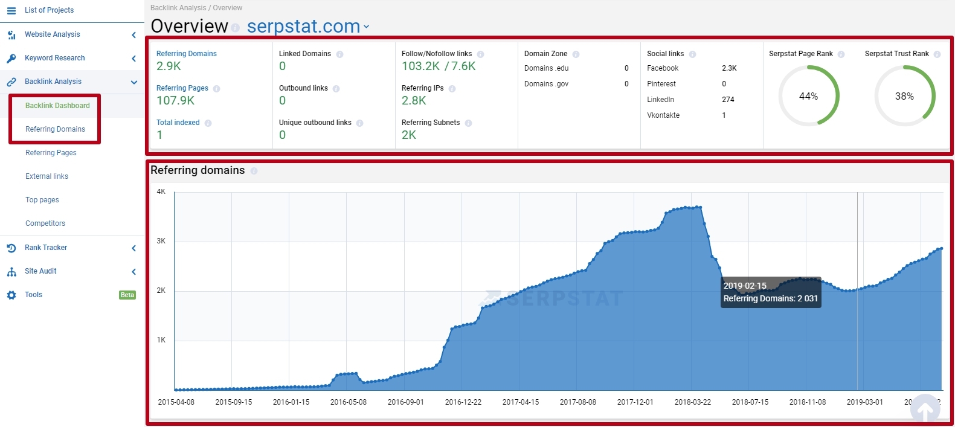This screenshot has width=955, height=427.
Task: Click the 2018-03-22 x-axis date label
Action: [693, 402]
